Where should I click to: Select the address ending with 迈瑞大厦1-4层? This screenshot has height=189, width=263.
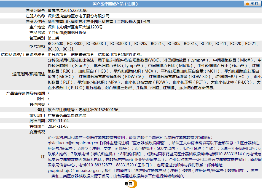99,22
